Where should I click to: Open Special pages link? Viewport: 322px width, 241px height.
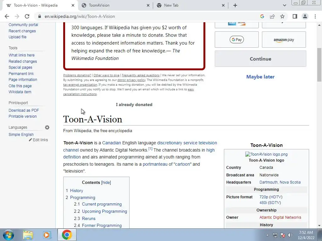[20, 67]
